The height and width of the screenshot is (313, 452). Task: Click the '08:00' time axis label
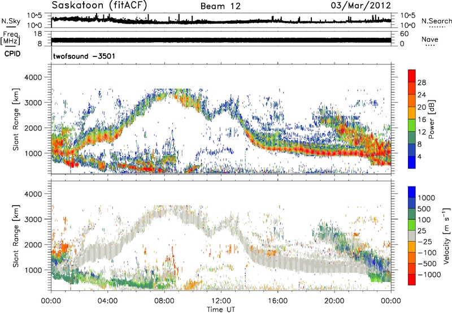click(164, 301)
